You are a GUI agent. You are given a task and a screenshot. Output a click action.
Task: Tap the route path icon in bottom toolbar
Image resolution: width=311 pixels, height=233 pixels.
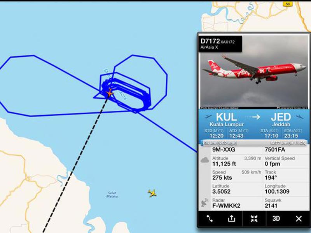point(210,219)
